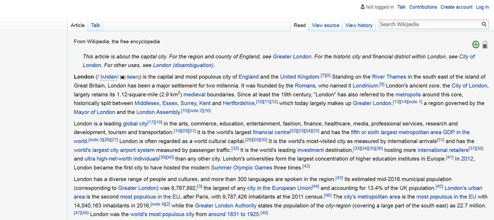Viewport: 494px width, 220px height.
Task: Click citation [46] after 2011 census
Action: tap(328, 195)
